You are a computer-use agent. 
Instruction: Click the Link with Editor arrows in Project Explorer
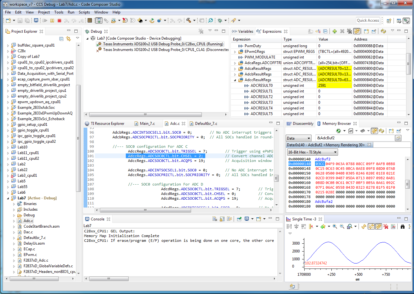pyautogui.click(x=68, y=39)
